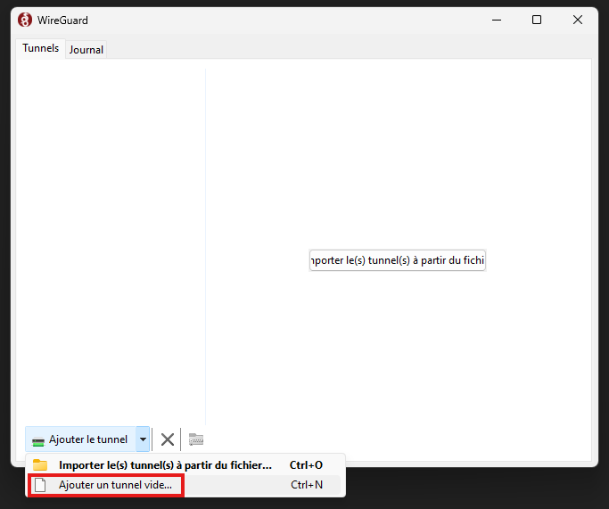
Task: Click the delete tunnel X icon
Action: click(167, 439)
